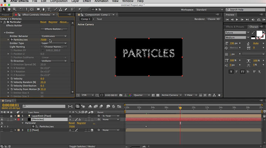Select the Rectangle shape tool
The height and width of the screenshot is (148, 266).
pyautogui.click(x=38, y=10)
